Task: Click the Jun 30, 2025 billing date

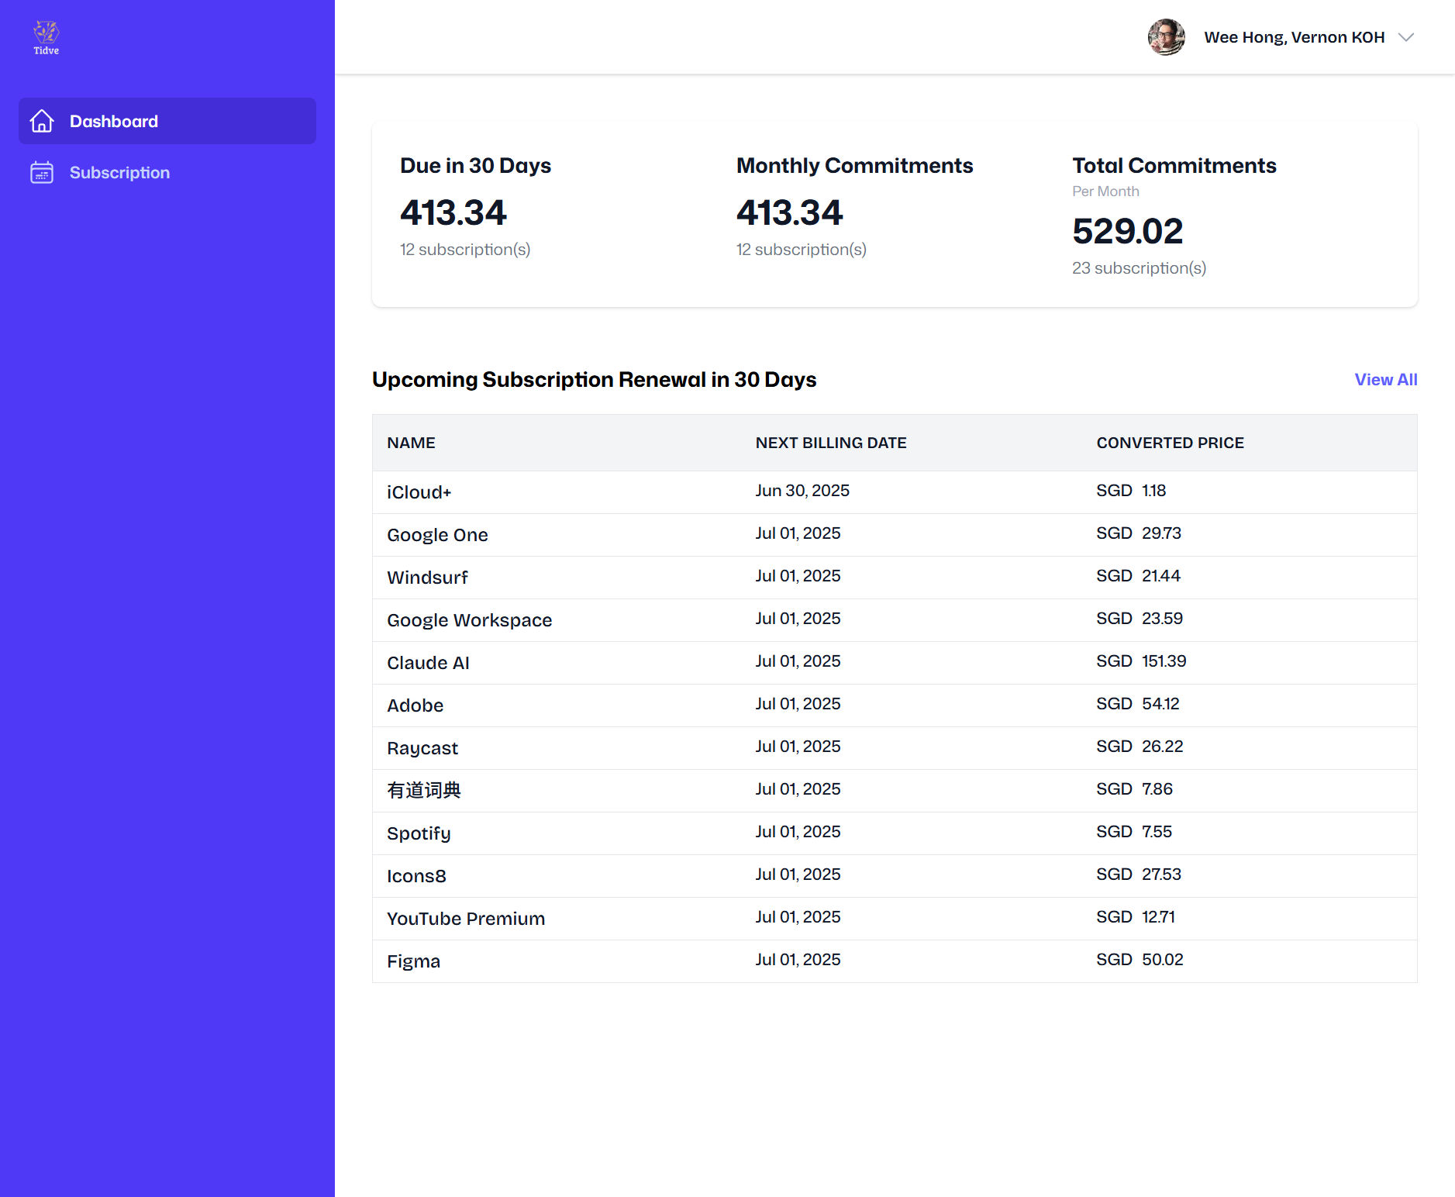Action: point(802,491)
